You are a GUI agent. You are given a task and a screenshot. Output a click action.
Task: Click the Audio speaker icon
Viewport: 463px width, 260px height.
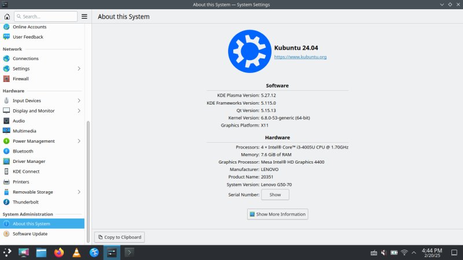[6, 121]
